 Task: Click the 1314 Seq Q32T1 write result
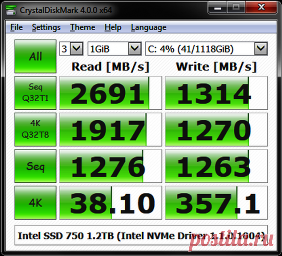click(x=216, y=93)
